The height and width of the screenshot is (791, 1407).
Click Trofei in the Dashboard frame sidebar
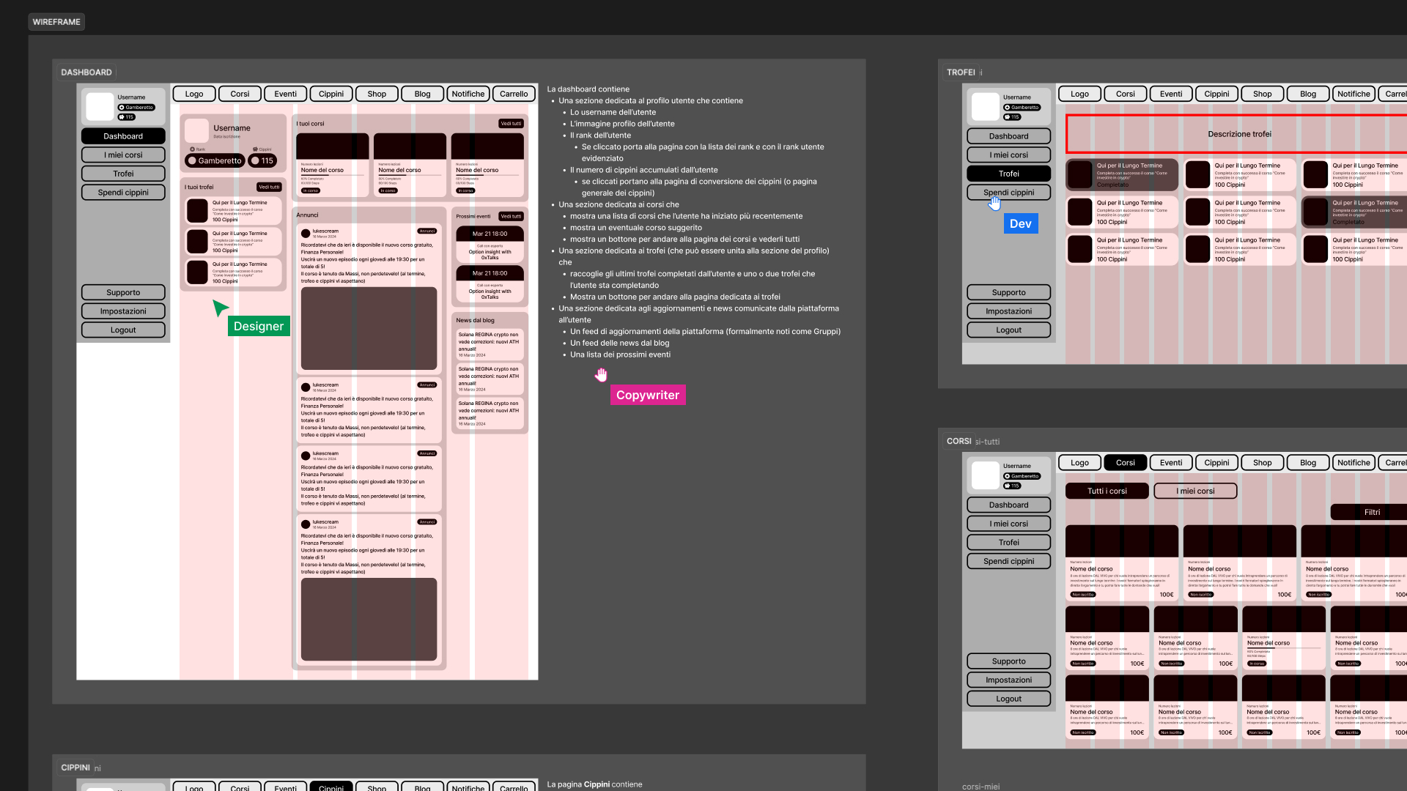click(x=123, y=174)
